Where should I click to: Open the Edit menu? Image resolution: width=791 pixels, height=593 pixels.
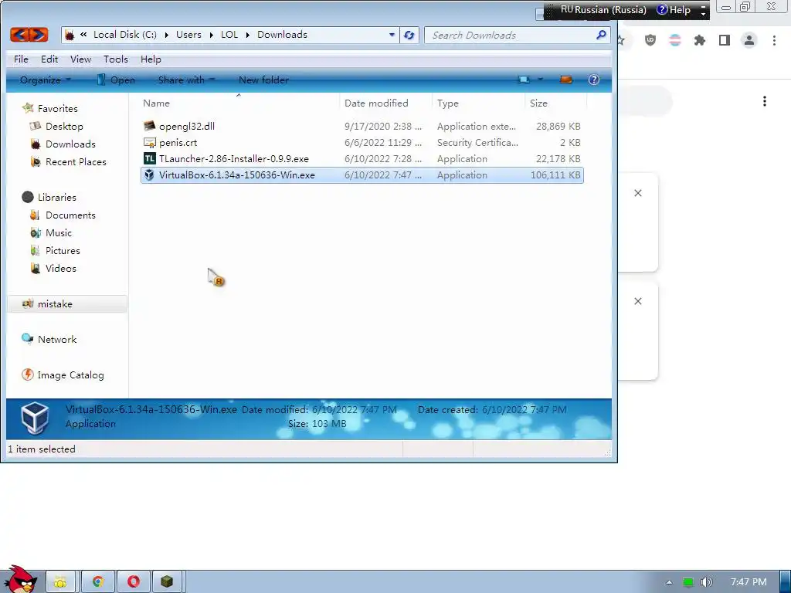click(x=49, y=59)
